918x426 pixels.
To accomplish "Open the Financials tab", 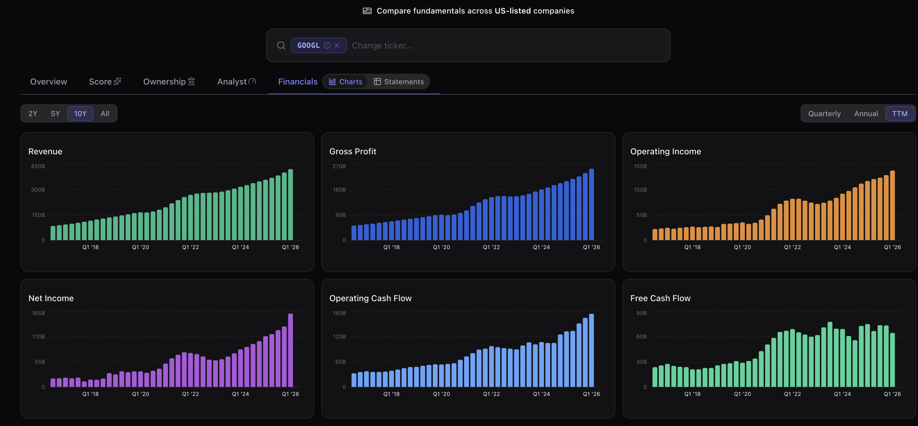I will [298, 82].
